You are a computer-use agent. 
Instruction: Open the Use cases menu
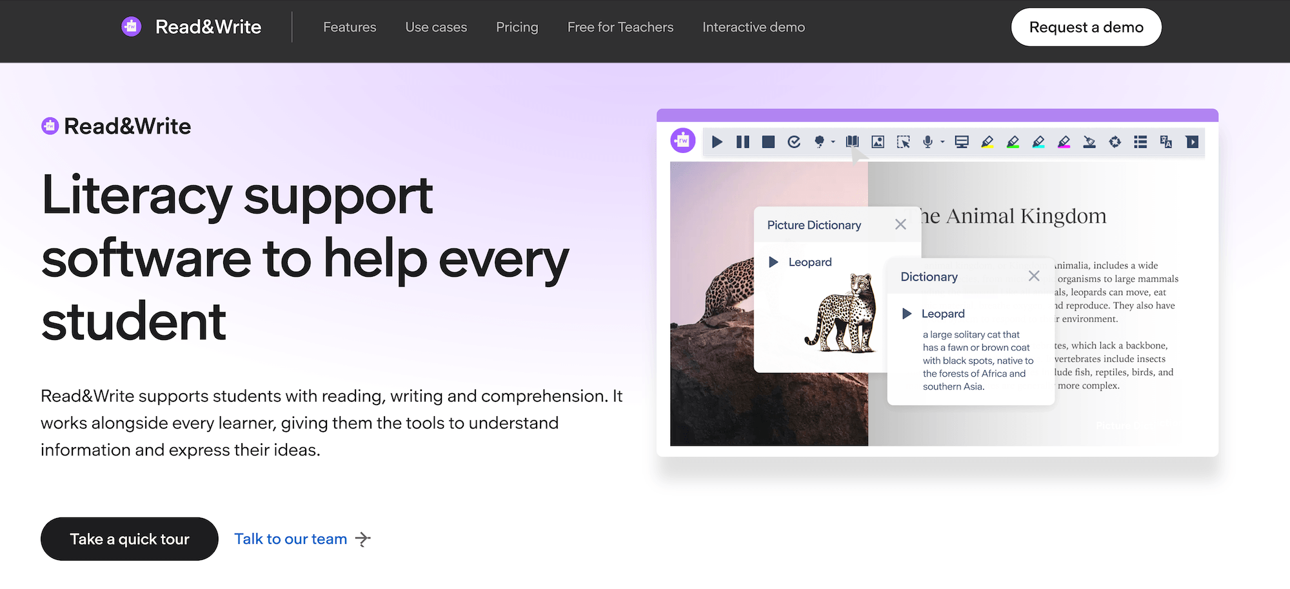[436, 27]
